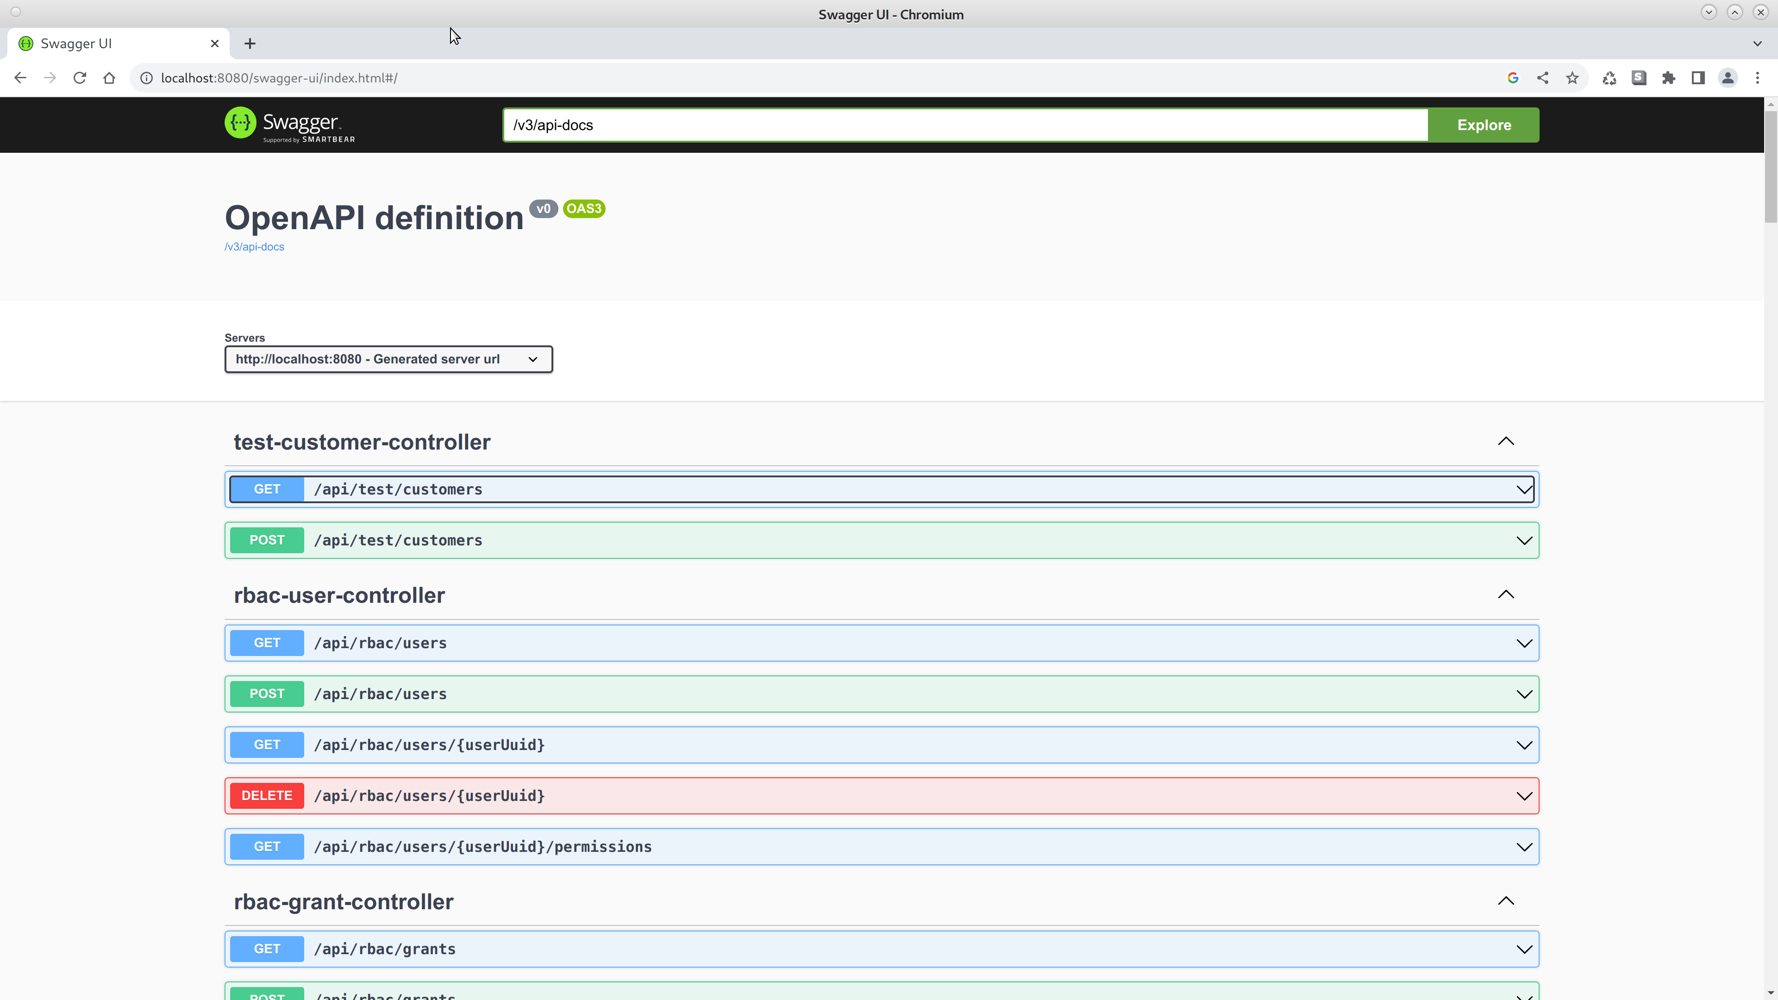
Task: Open the Servers dropdown
Action: pos(388,359)
